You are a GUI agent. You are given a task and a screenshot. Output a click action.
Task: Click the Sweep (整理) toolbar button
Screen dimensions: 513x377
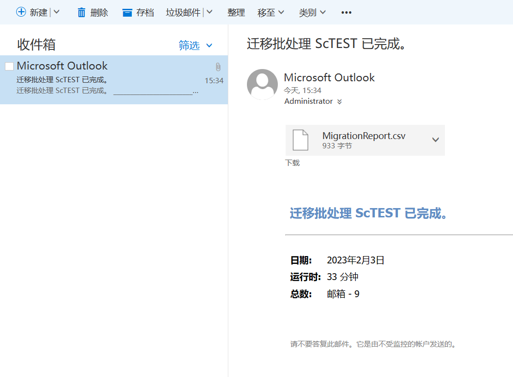coord(236,12)
